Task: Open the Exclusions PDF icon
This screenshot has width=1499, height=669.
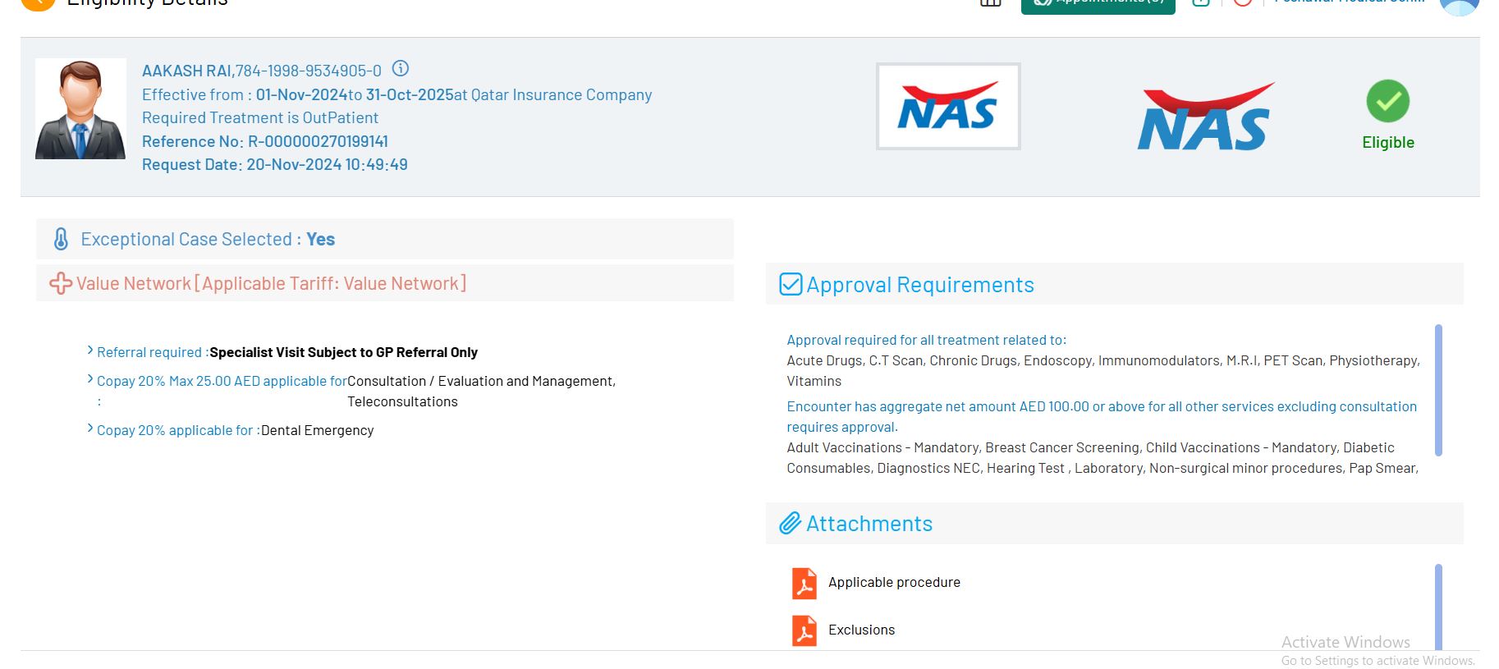Action: (x=804, y=630)
